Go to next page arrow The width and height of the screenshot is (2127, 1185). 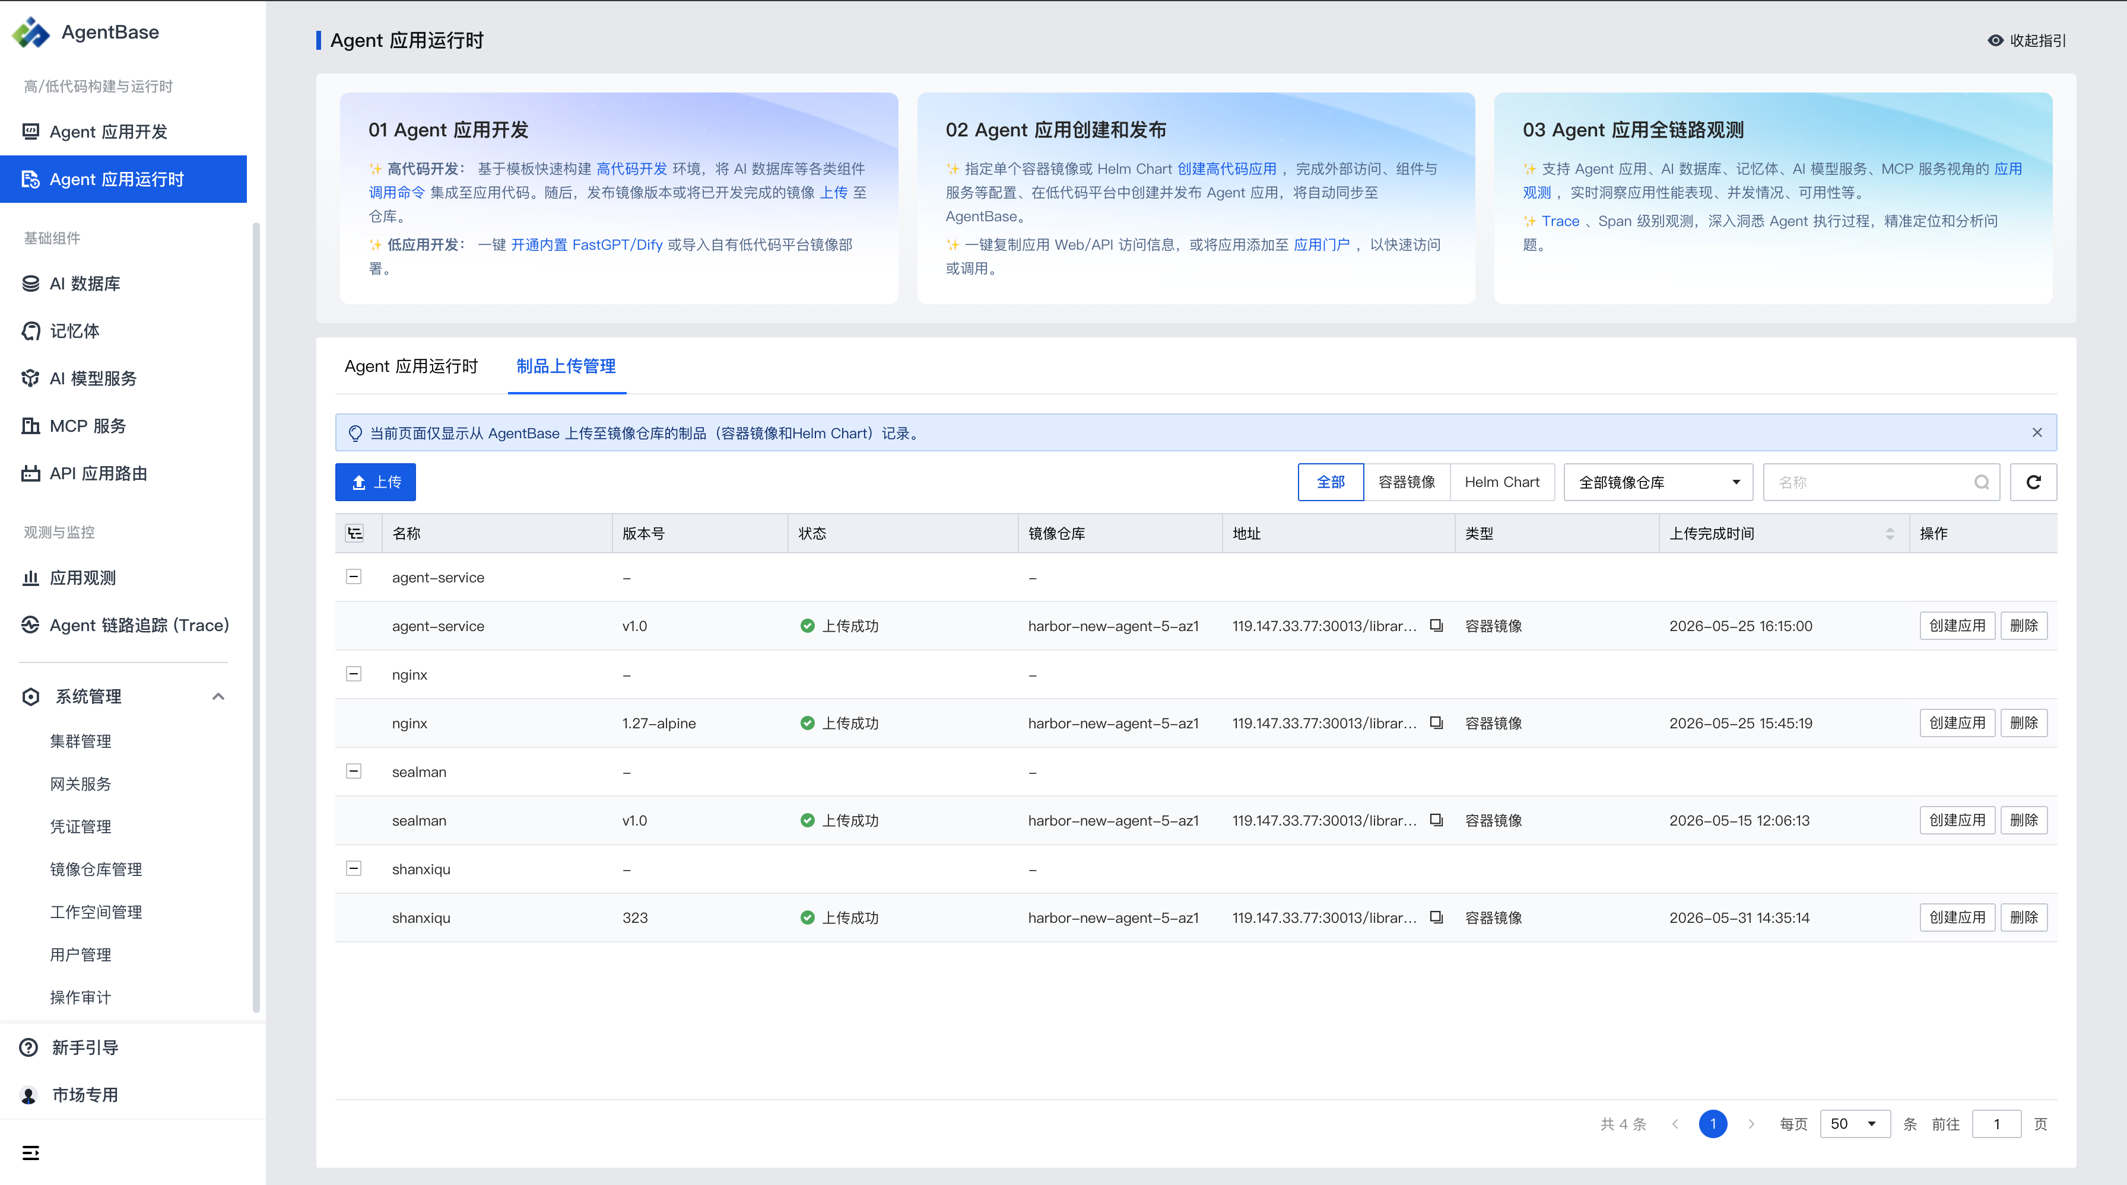pyautogui.click(x=1751, y=1124)
